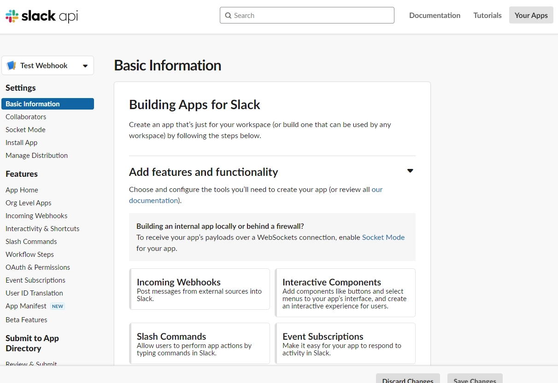This screenshot has height=383, width=558.
Task: Open Event Subscriptions in the sidebar
Action: click(35, 280)
